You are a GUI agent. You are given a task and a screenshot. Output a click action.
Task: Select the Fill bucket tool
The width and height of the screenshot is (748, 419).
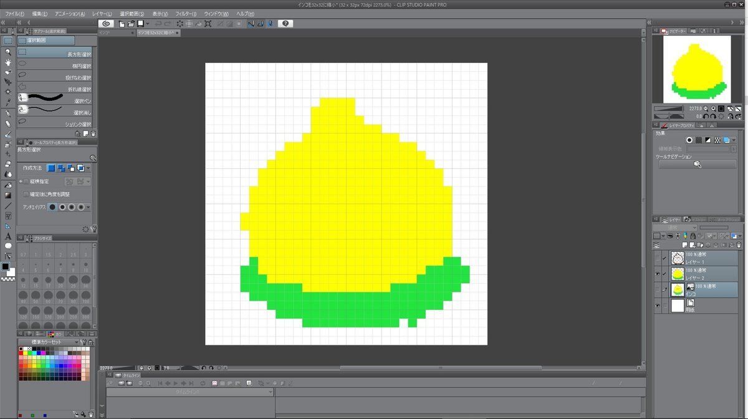(x=8, y=185)
